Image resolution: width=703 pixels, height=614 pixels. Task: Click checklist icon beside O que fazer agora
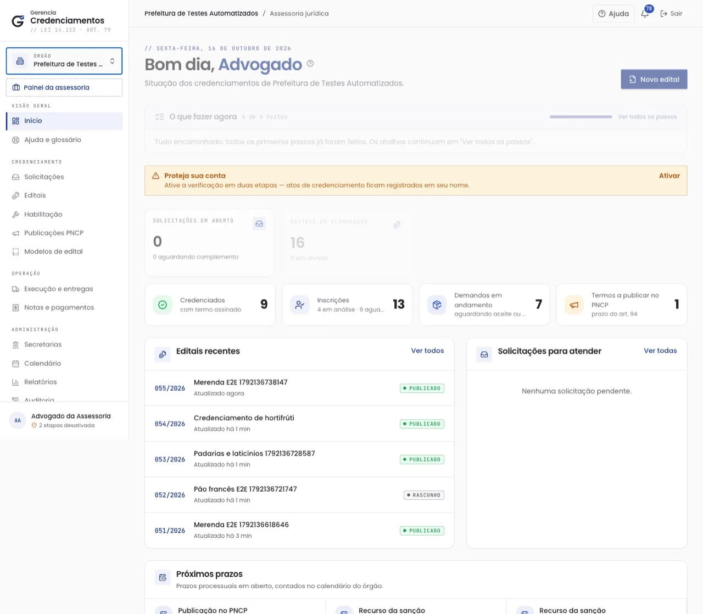coord(160,116)
